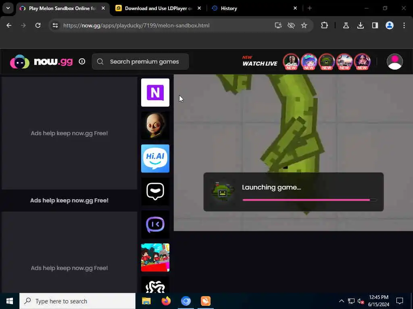
Task: Open the Chrome profile avatar
Action: coord(390,25)
